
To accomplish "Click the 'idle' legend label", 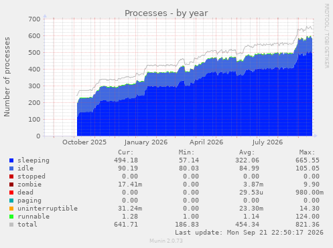I will pyautogui.click(x=25, y=168).
